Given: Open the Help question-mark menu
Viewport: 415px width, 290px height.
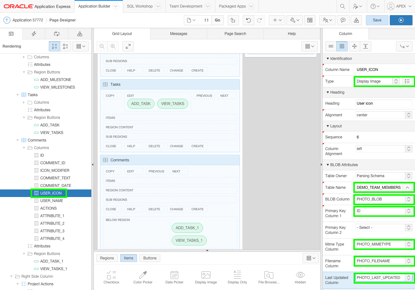Looking at the screenshot, I should 375,6.
